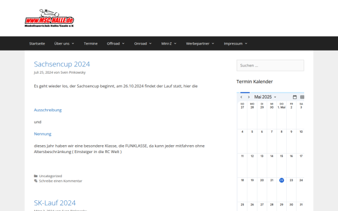Image resolution: width=338 pixels, height=211 pixels.
Task: Focus the Suchen search field
Action: pos(270,65)
